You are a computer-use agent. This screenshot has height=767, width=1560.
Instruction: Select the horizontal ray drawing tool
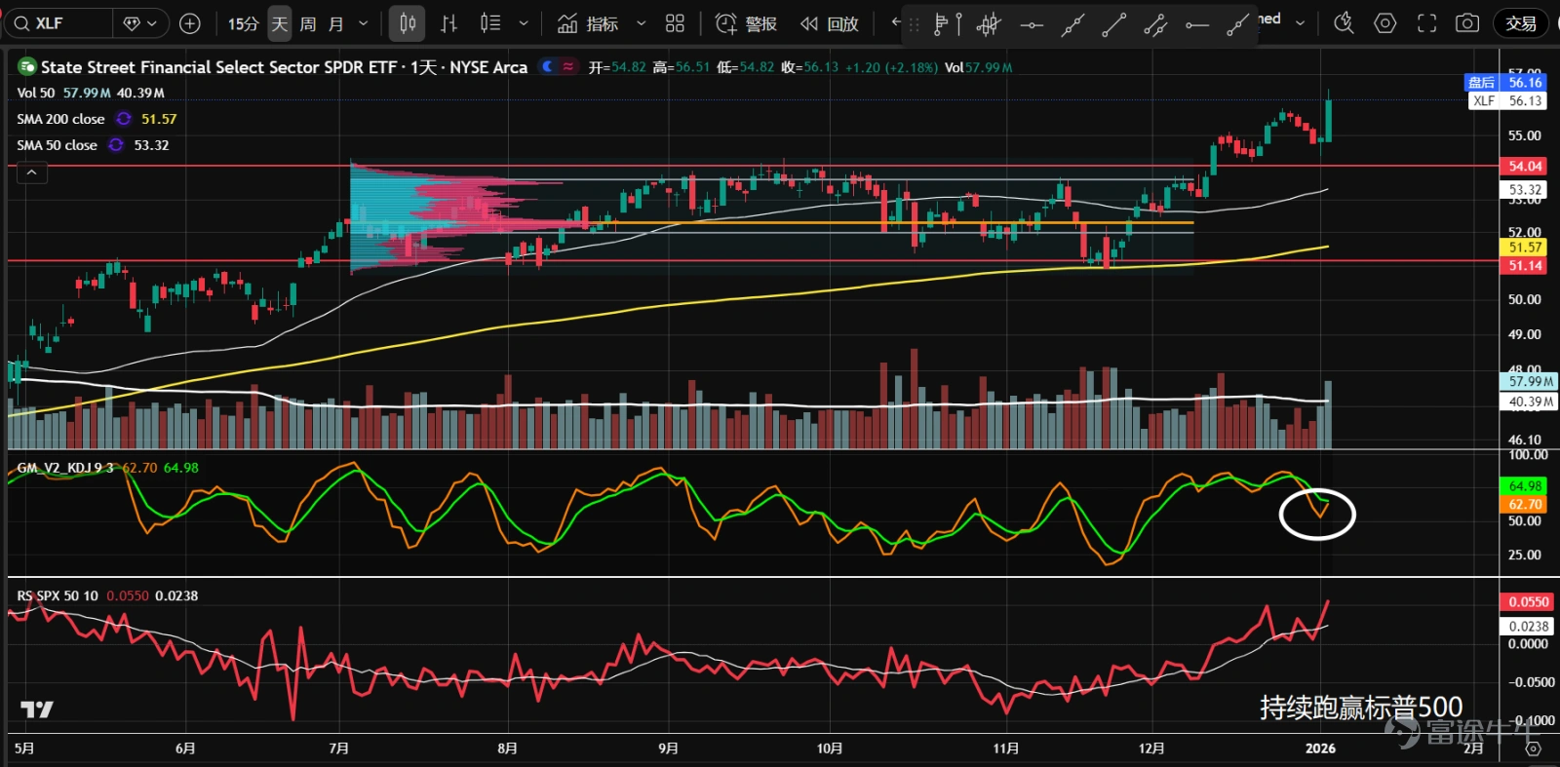tap(1197, 24)
